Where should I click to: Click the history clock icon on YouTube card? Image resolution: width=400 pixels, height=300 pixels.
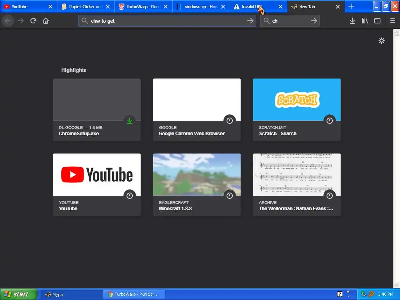(130, 196)
